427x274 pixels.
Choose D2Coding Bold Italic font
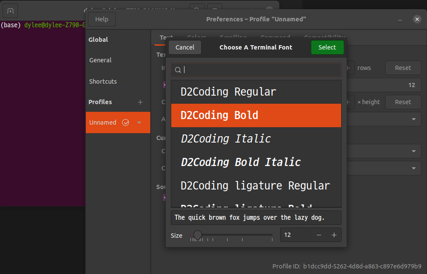(x=256, y=162)
